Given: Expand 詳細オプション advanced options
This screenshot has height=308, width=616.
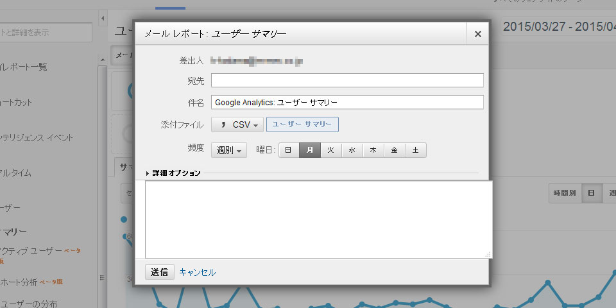Looking at the screenshot, I should [173, 173].
